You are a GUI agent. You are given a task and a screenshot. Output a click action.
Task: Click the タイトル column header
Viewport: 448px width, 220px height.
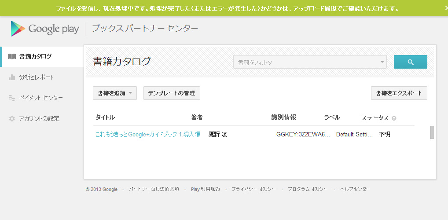(105, 117)
